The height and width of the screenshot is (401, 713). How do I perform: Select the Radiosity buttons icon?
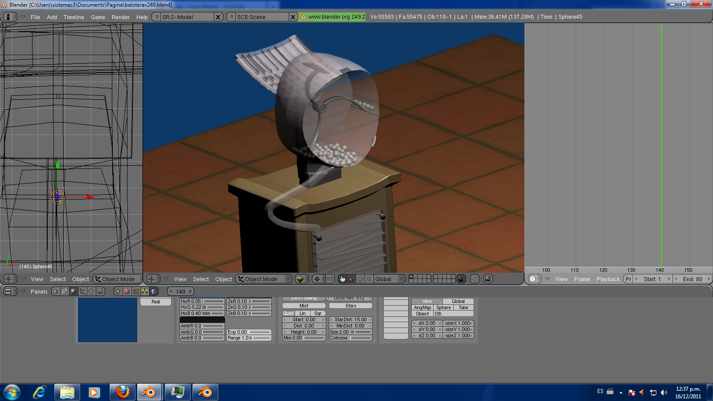point(145,291)
